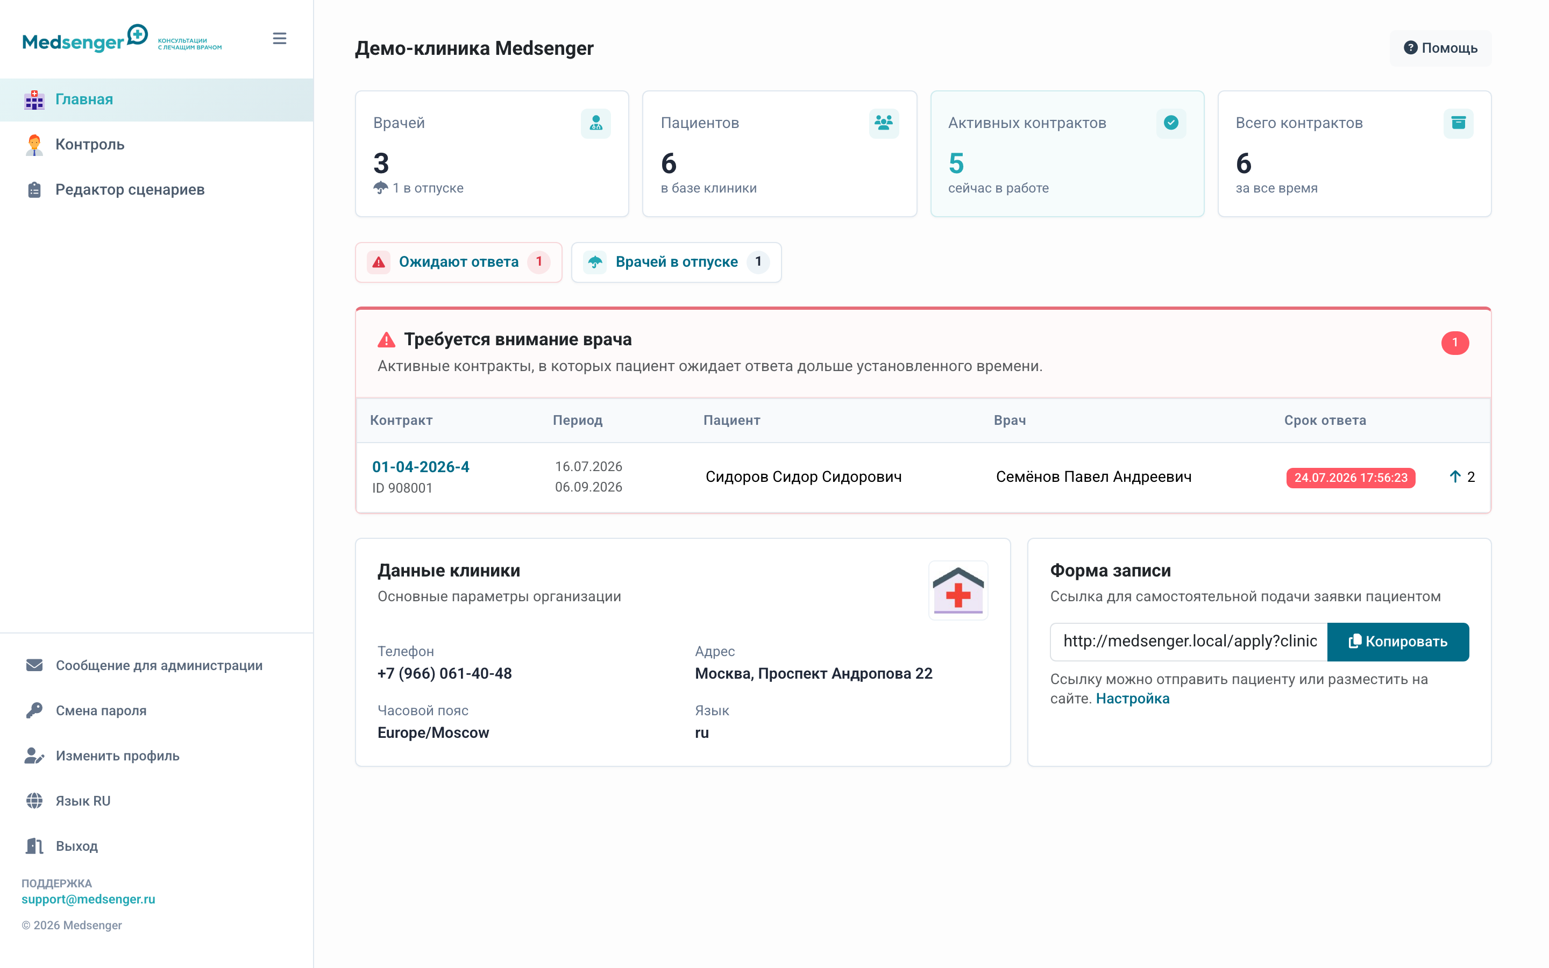Viewport: 1549px width, 968px height.
Task: Open the Всего контрактов card
Action: [x=1354, y=154]
